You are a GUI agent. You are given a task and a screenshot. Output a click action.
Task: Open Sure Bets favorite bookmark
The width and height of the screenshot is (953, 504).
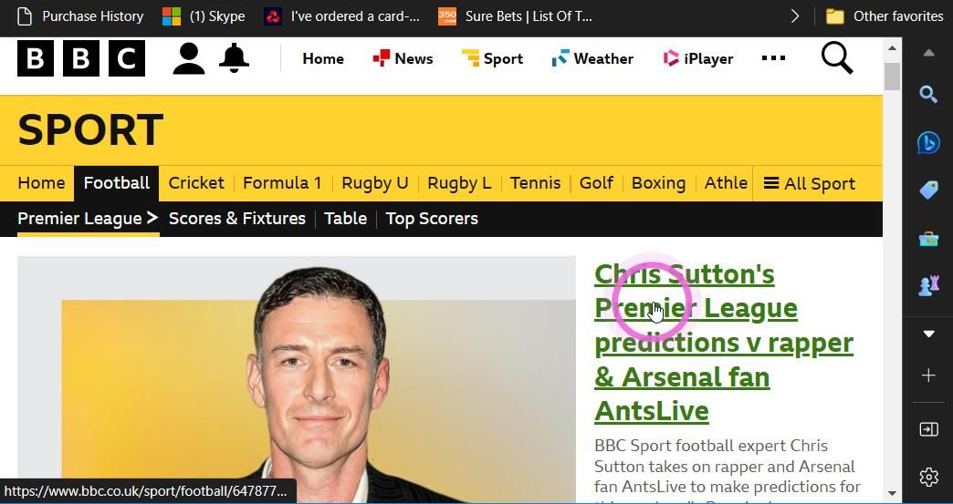click(x=516, y=16)
